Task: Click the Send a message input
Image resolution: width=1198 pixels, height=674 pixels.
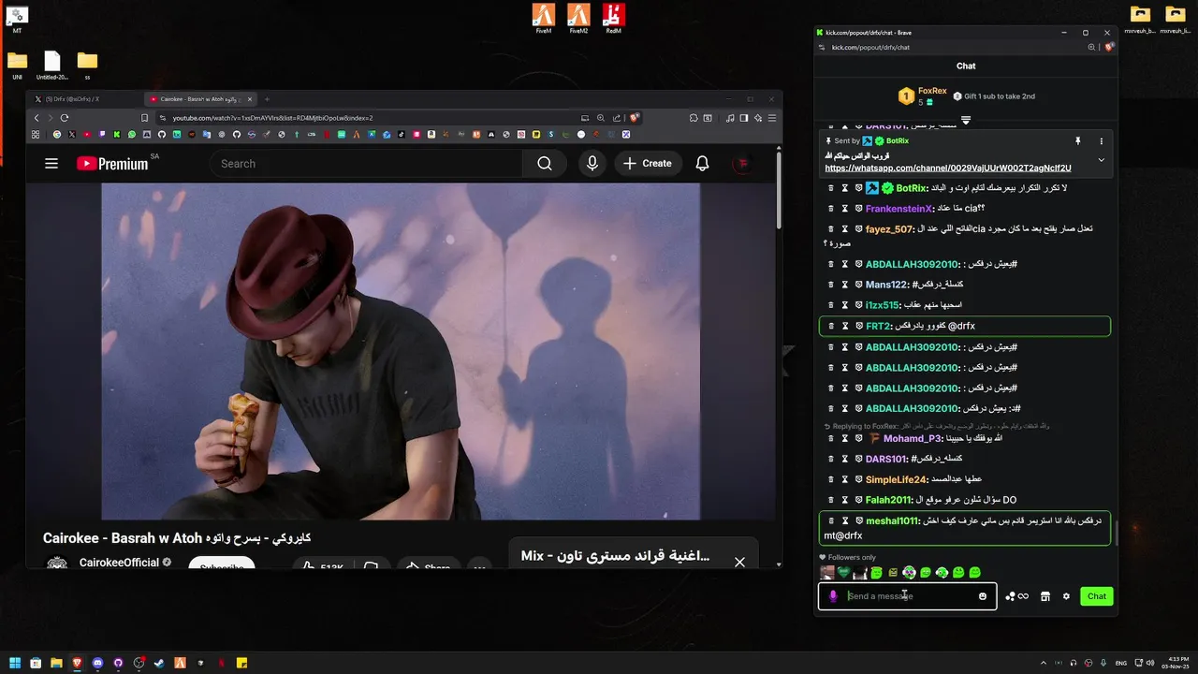Action: coord(908,596)
